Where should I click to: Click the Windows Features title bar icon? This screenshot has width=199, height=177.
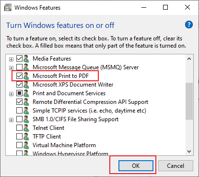tap(8, 8)
